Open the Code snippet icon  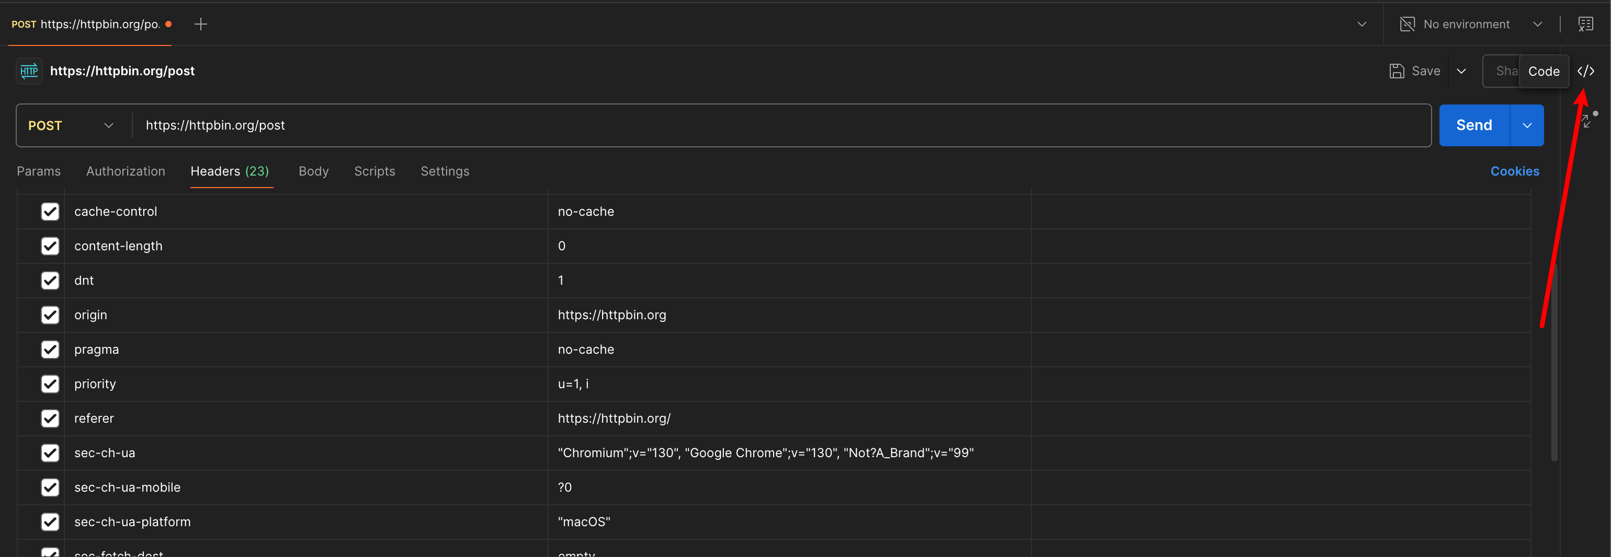[x=1585, y=71]
